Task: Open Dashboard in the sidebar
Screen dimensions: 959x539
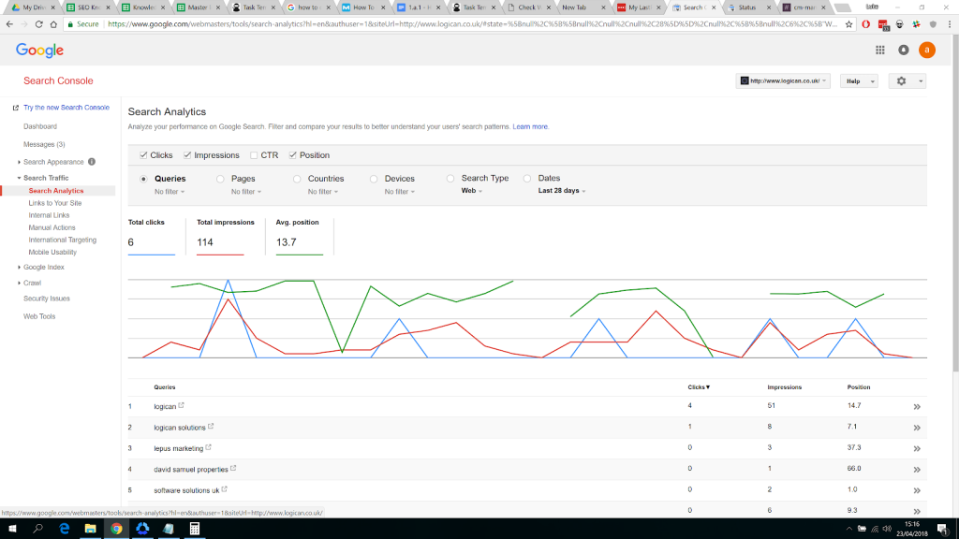Action: [x=39, y=126]
